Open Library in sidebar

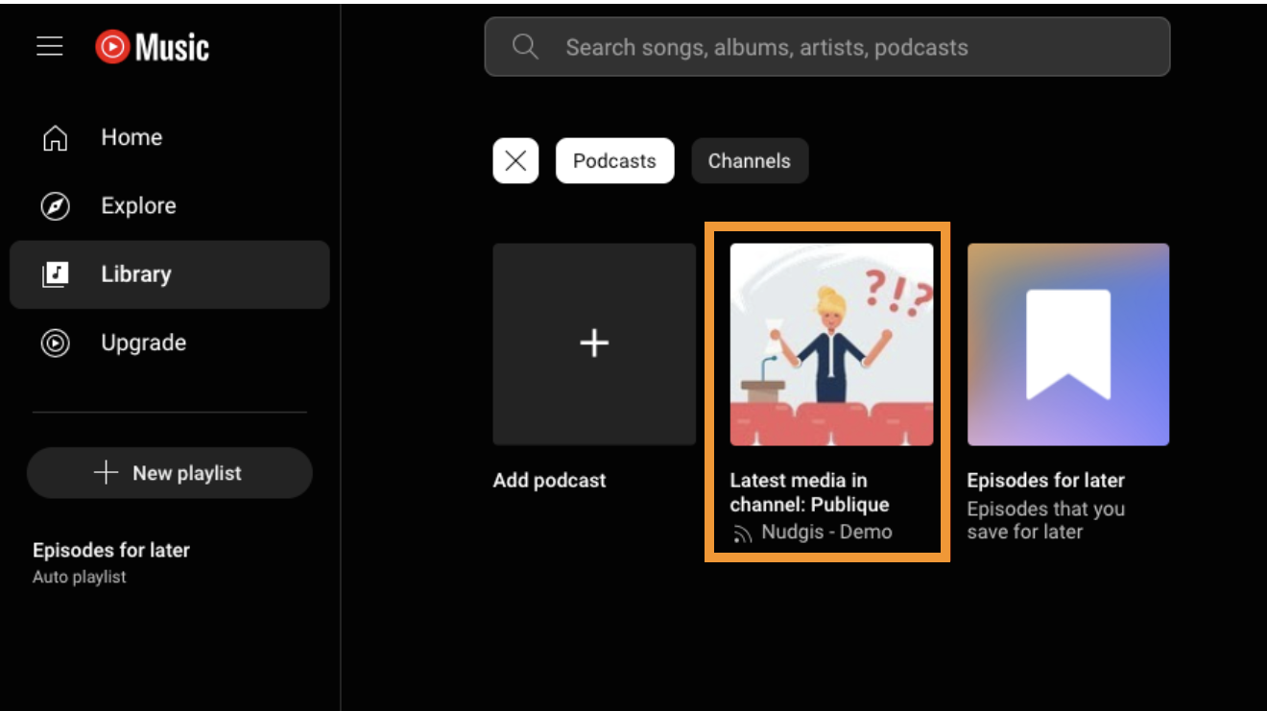tap(170, 274)
